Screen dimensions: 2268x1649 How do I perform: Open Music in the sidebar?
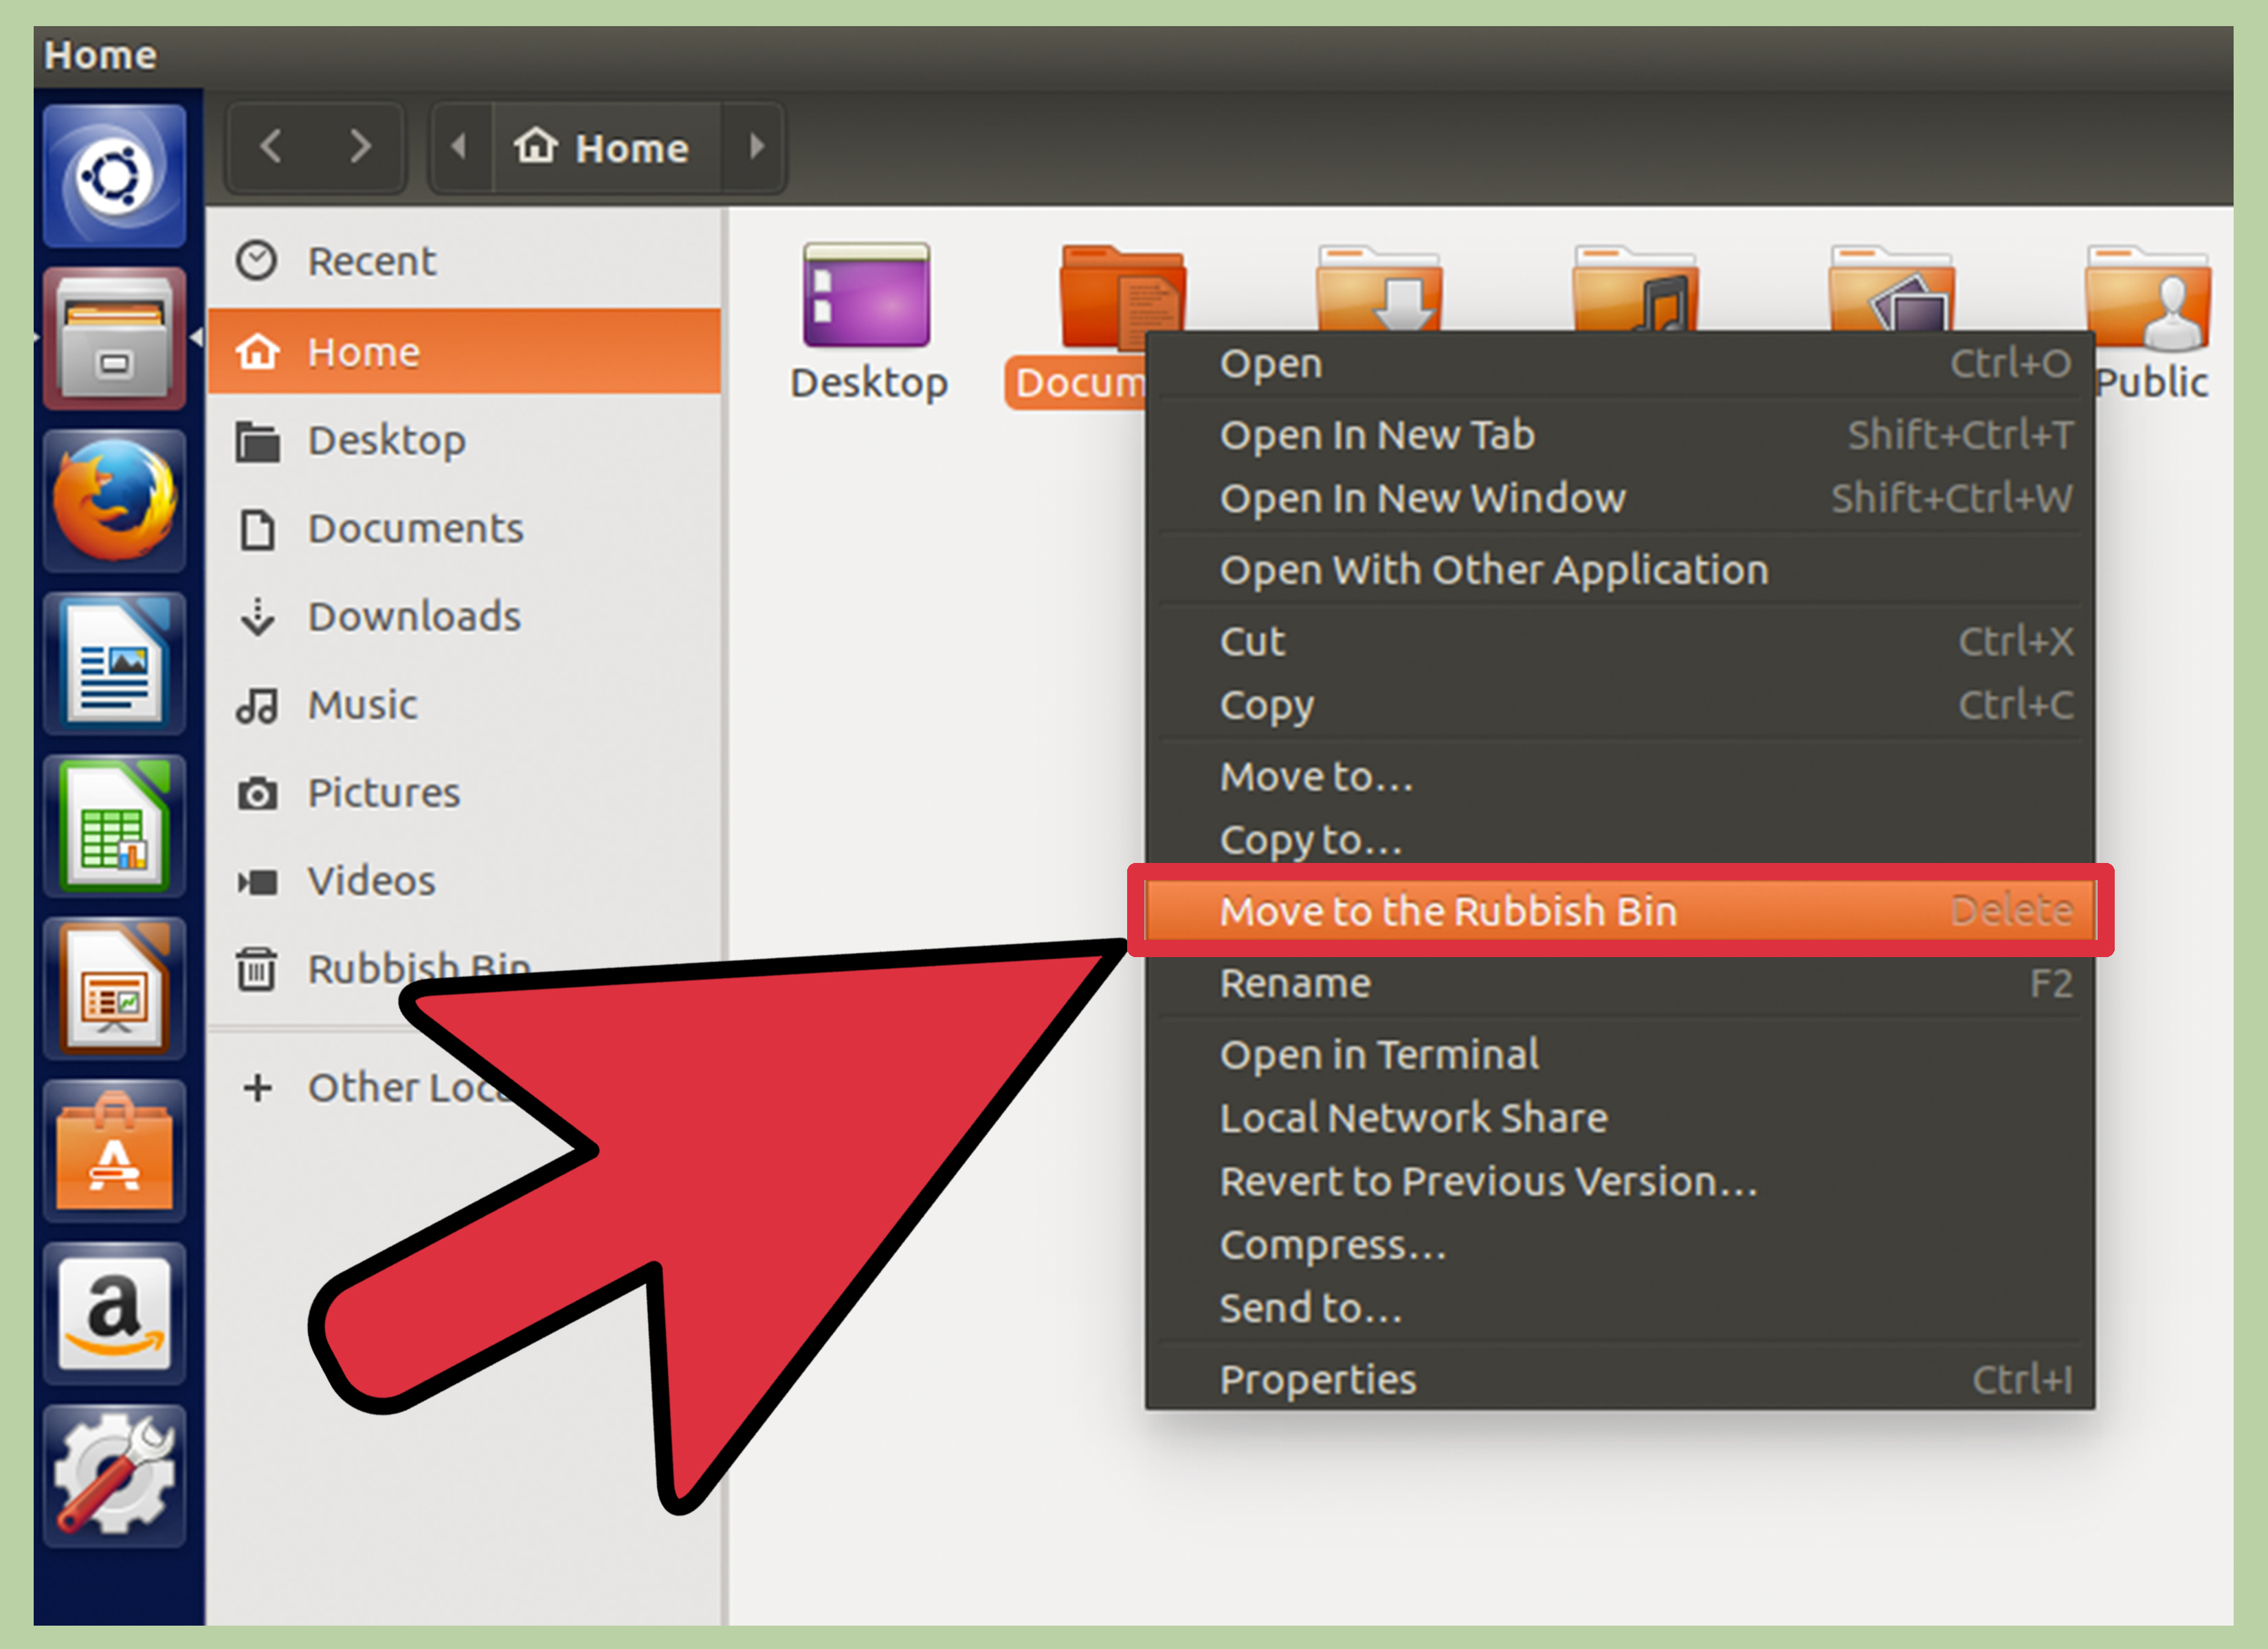tap(464, 704)
